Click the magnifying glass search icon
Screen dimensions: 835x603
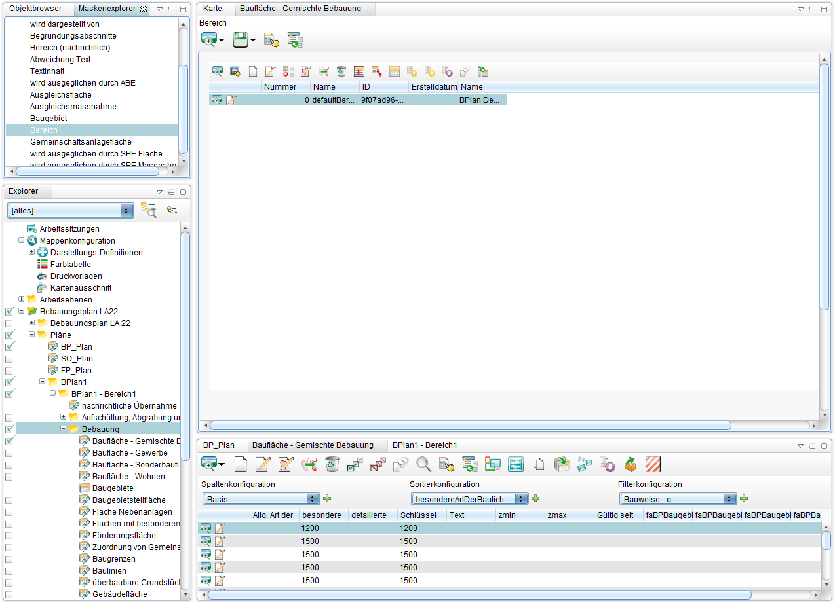click(423, 465)
